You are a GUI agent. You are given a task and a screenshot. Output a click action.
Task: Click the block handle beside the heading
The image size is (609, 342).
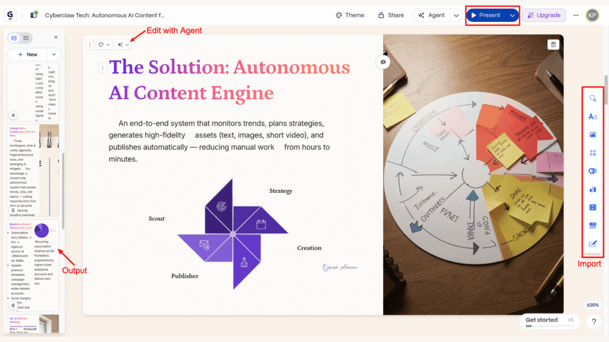coord(102,68)
